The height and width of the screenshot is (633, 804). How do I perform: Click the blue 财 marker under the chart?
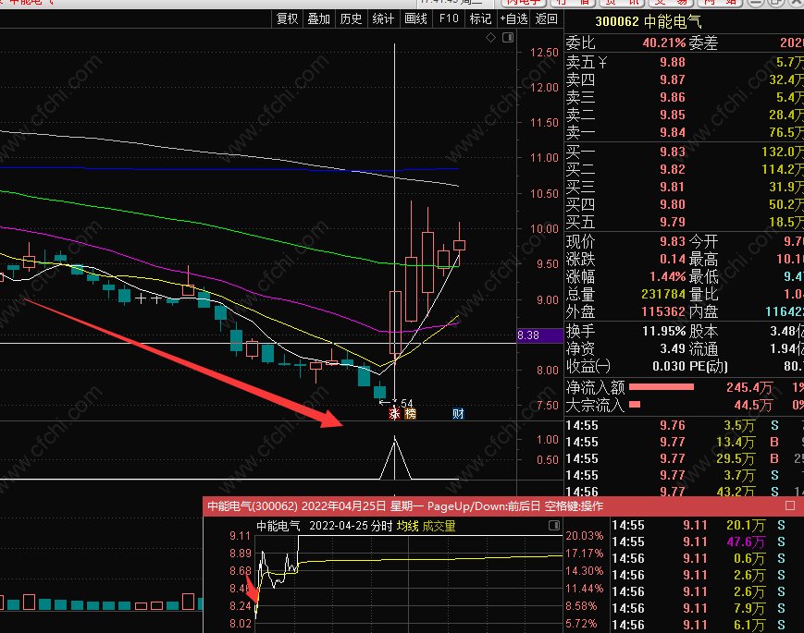(458, 413)
